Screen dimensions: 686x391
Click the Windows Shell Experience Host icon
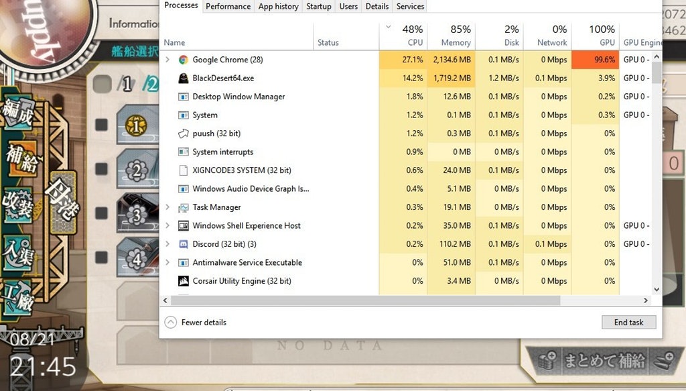[x=184, y=225]
